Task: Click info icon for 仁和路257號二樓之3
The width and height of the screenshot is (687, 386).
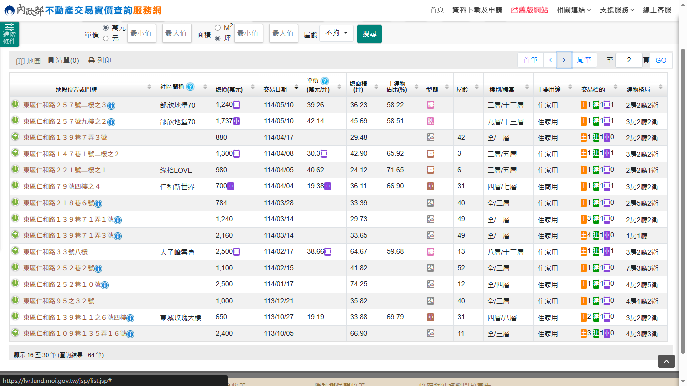Action: coord(111,106)
